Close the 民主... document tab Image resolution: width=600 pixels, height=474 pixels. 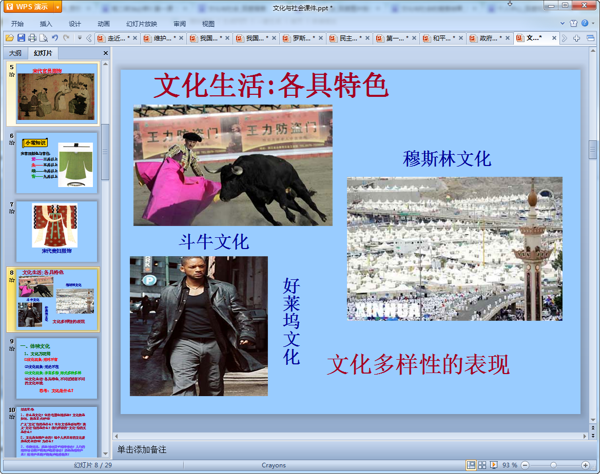click(x=367, y=38)
